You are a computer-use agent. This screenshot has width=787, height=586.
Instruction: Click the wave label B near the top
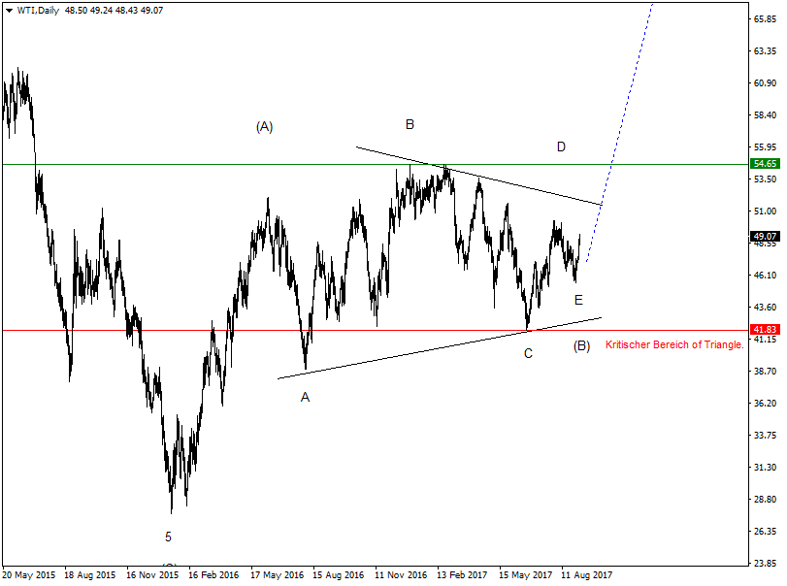pos(408,125)
